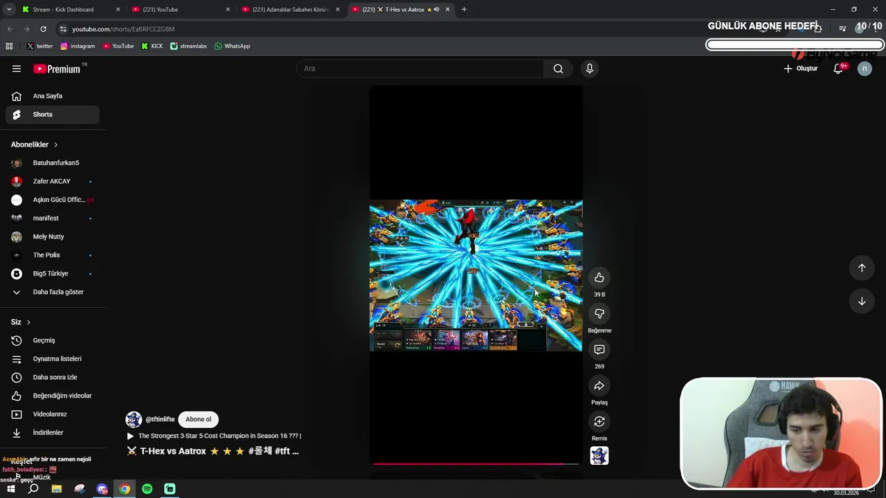The image size is (886, 498).
Task: Open the Zafer AKCAY channel
Action: (x=53, y=181)
